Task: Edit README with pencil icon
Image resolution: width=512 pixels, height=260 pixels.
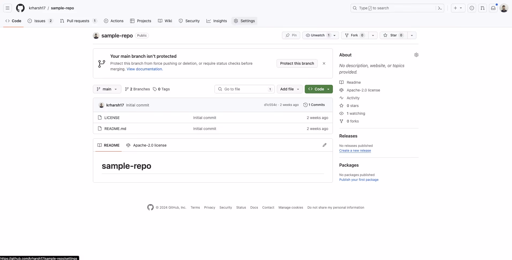Action: pos(325,145)
